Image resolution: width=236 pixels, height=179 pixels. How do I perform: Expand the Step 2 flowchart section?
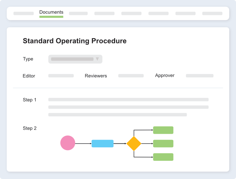29,128
